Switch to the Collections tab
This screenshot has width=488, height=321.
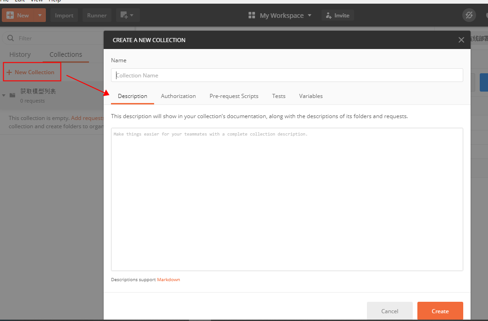point(66,54)
